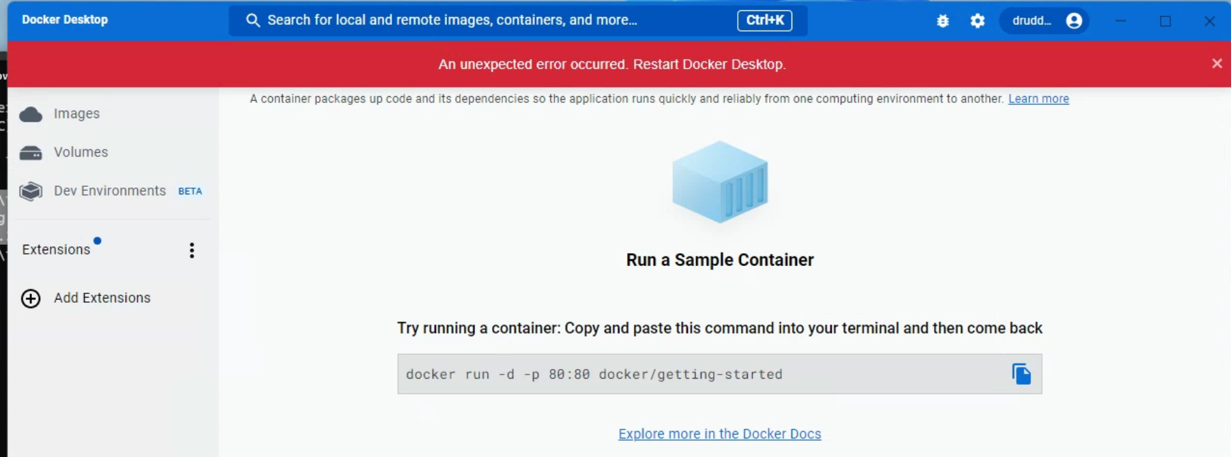Click the search input field

coord(478,20)
